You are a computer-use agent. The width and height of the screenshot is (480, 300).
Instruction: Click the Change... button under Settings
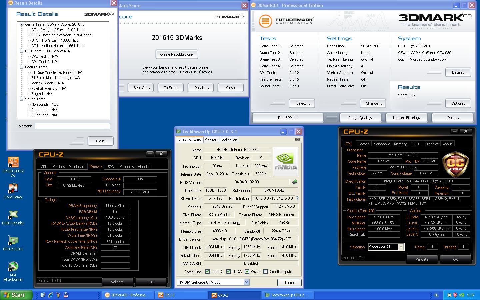[374, 103]
